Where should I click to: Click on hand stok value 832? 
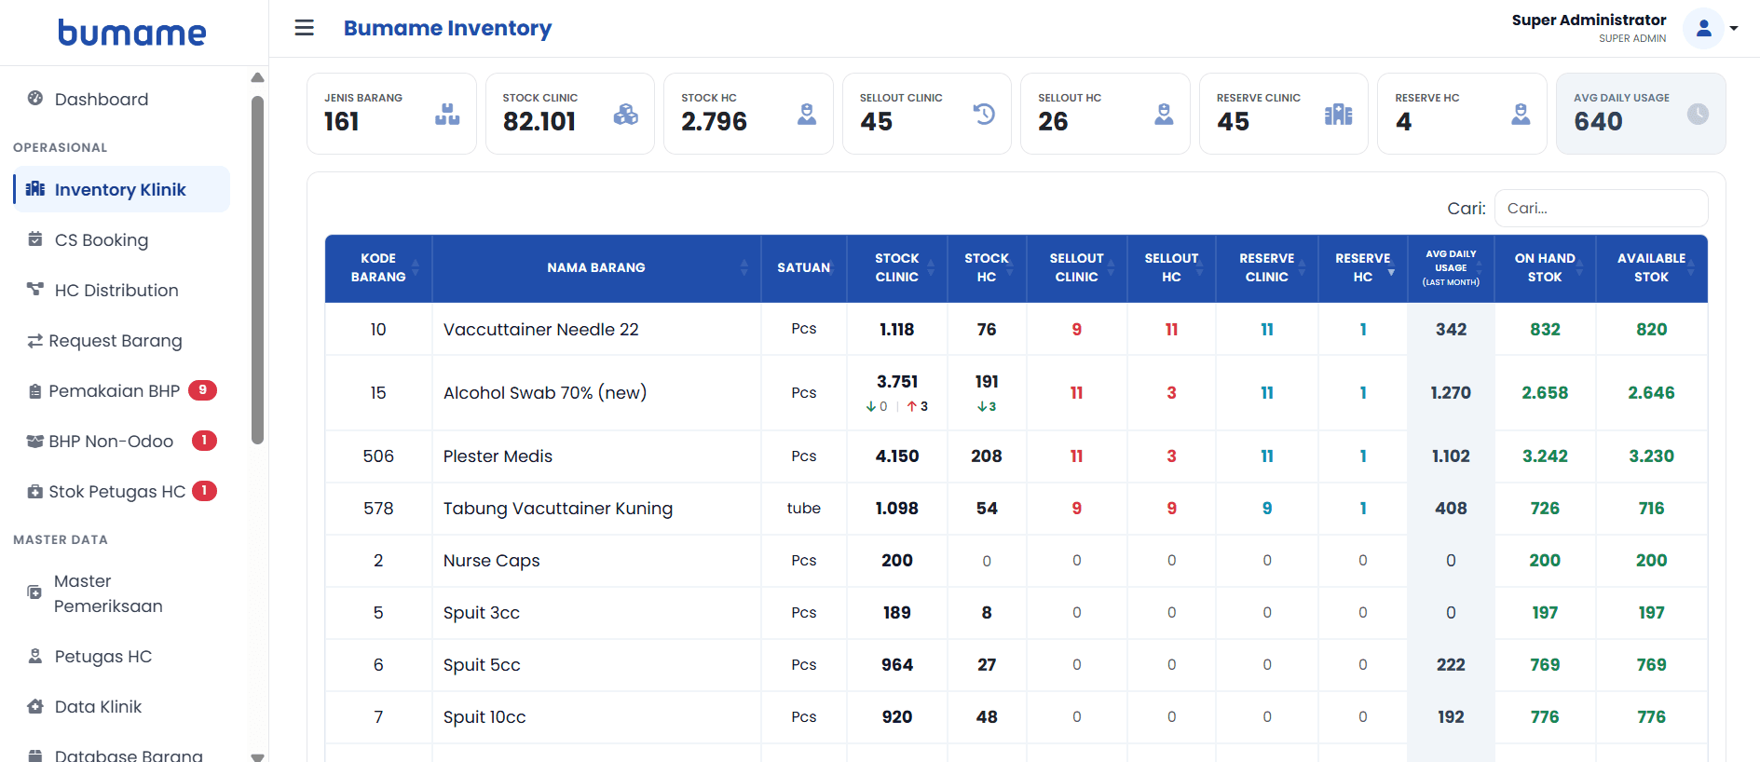coord(1545,330)
